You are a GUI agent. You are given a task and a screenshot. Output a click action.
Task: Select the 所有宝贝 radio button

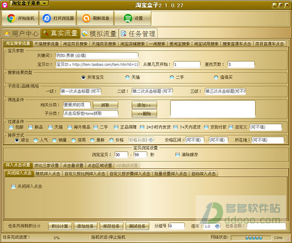(x=83, y=77)
